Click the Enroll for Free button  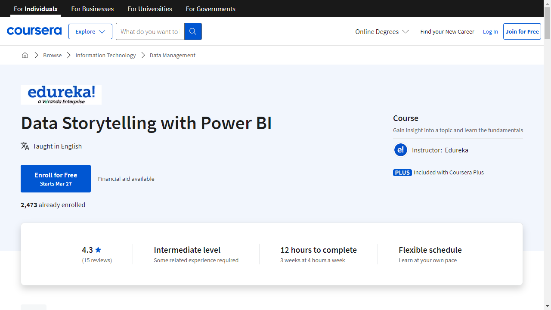(56, 179)
